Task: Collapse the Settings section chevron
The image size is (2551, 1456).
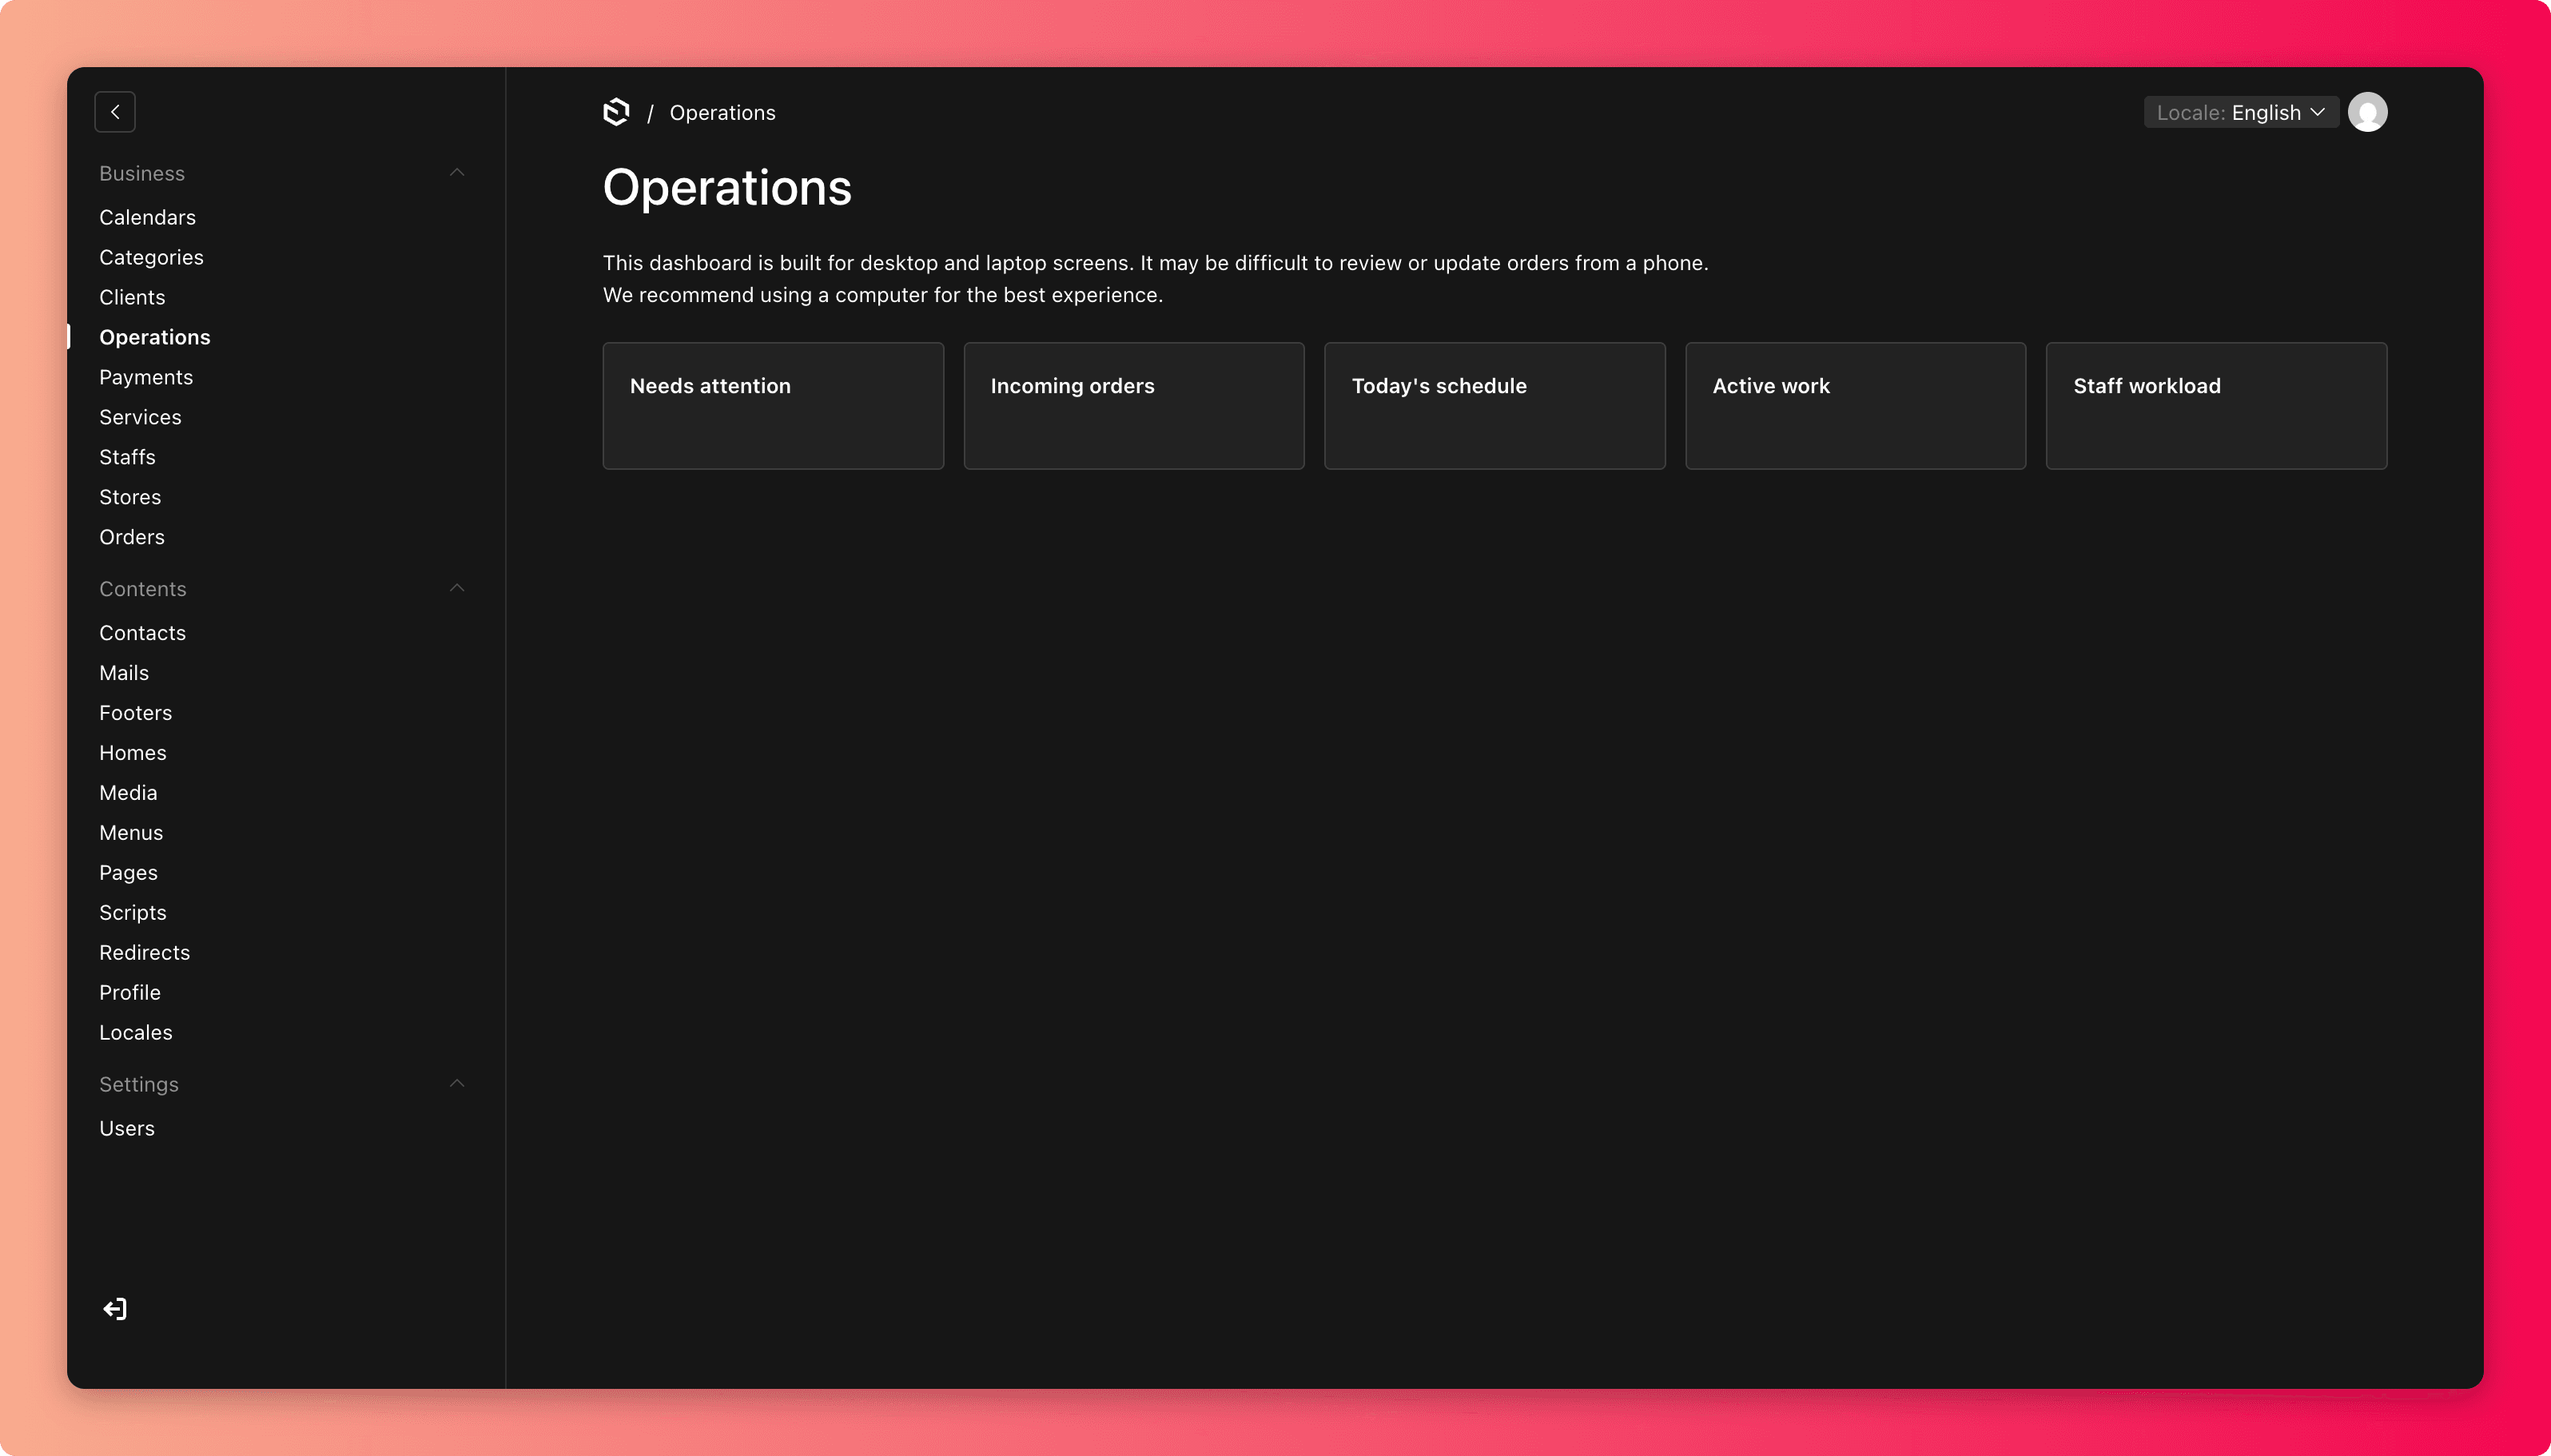Action: tap(457, 1084)
